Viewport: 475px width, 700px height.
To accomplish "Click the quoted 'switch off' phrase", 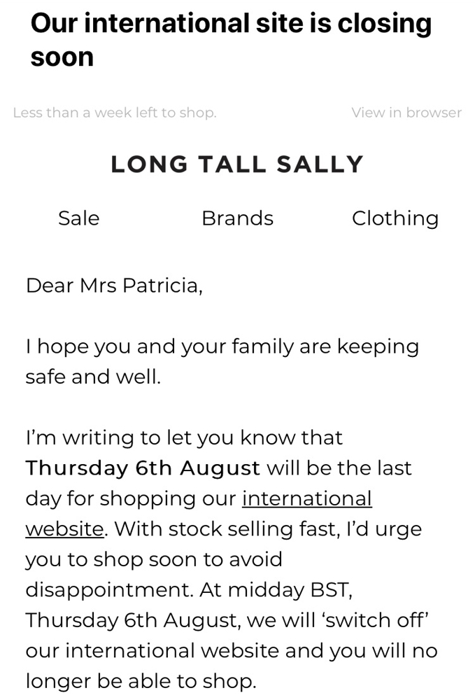I will coord(376,620).
